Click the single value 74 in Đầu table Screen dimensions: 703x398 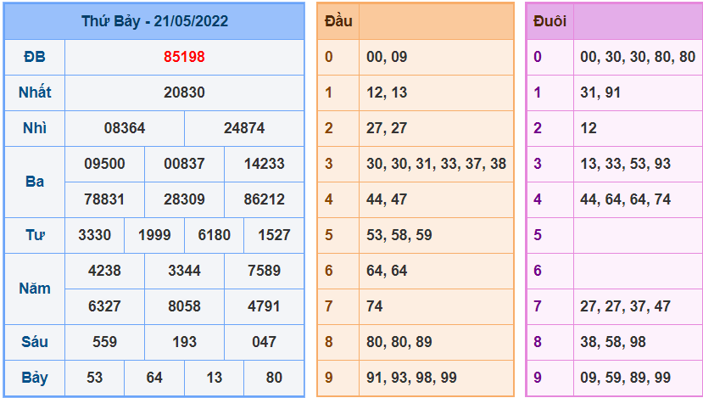pos(374,306)
